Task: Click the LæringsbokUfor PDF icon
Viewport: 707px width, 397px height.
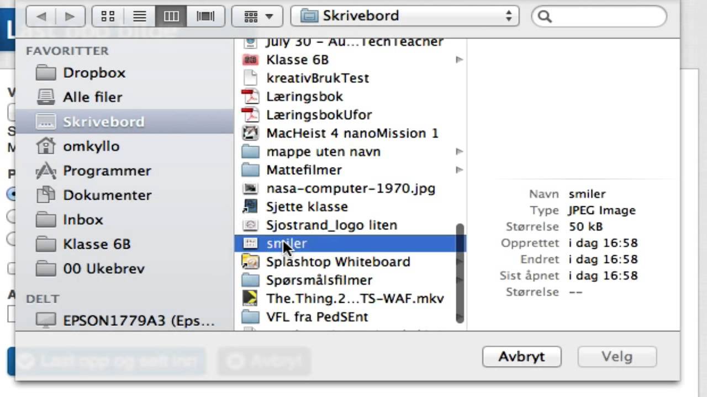Action: coord(251,115)
